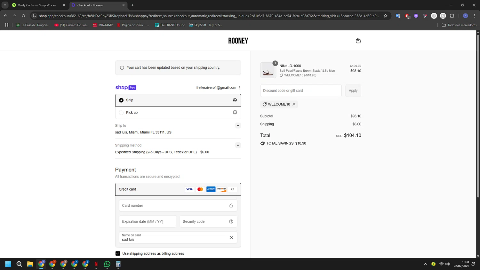Reload the checkout page
Viewport: 480px width, 270px height.
(23, 16)
